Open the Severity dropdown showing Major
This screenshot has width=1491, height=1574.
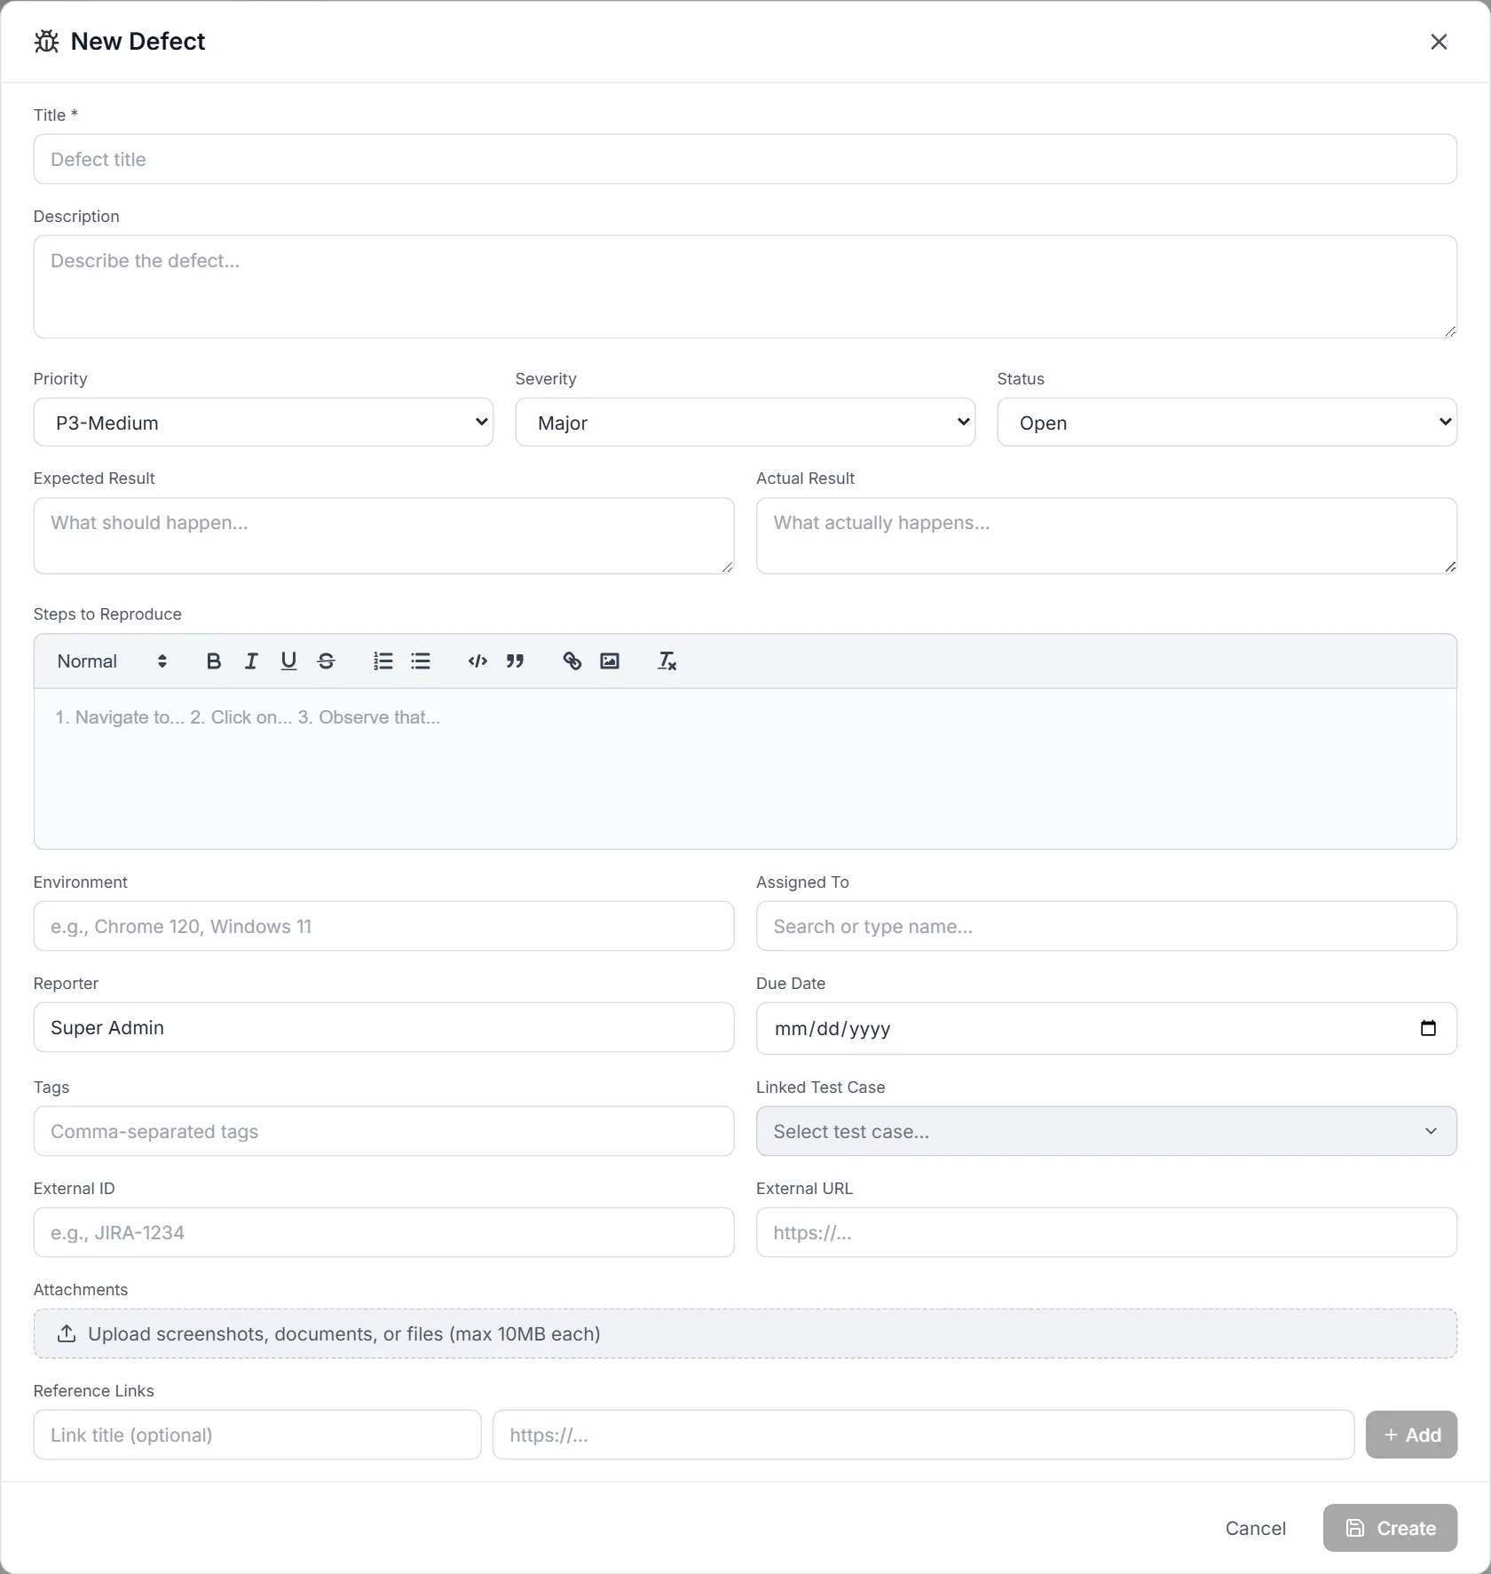tap(745, 423)
